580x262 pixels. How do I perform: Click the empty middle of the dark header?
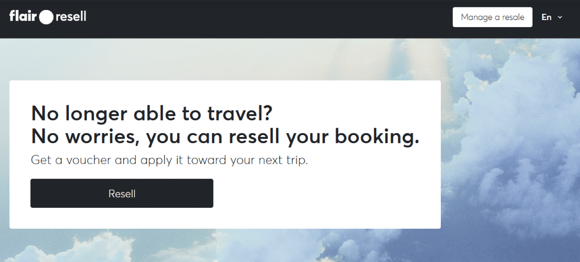[x=271, y=19]
